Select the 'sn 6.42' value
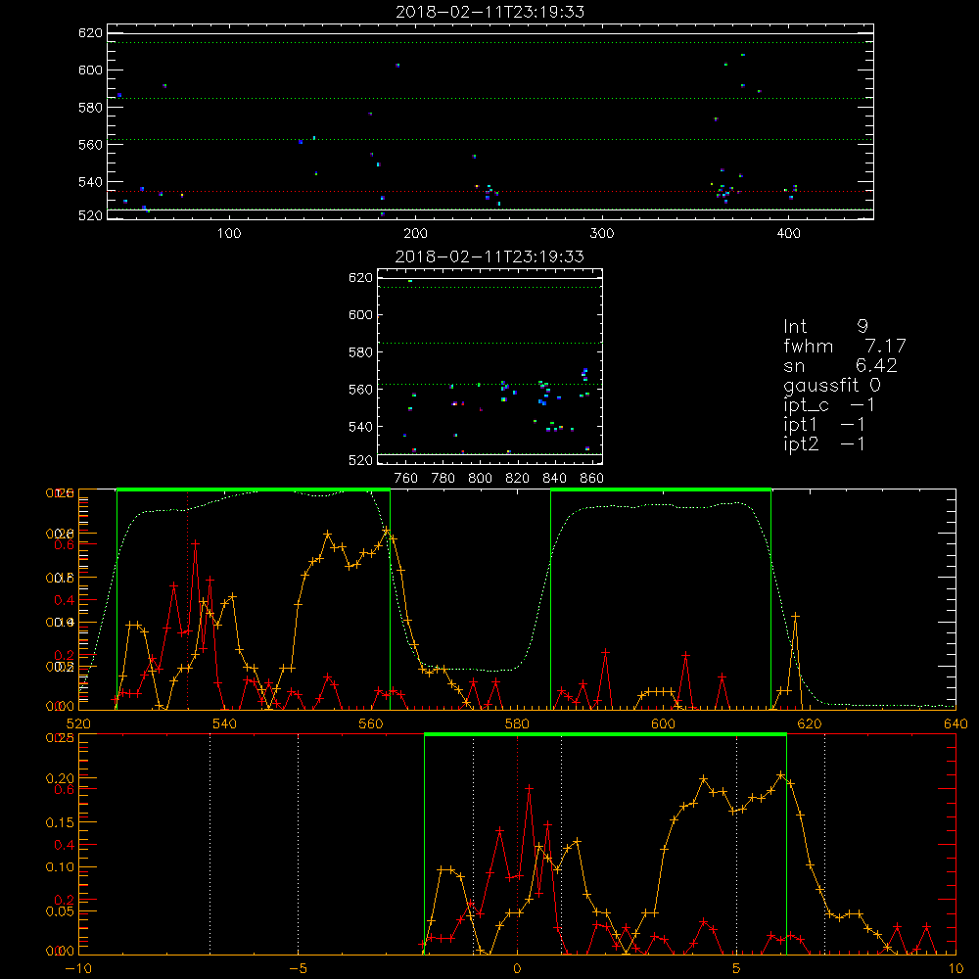This screenshot has width=979, height=979. 840,365
